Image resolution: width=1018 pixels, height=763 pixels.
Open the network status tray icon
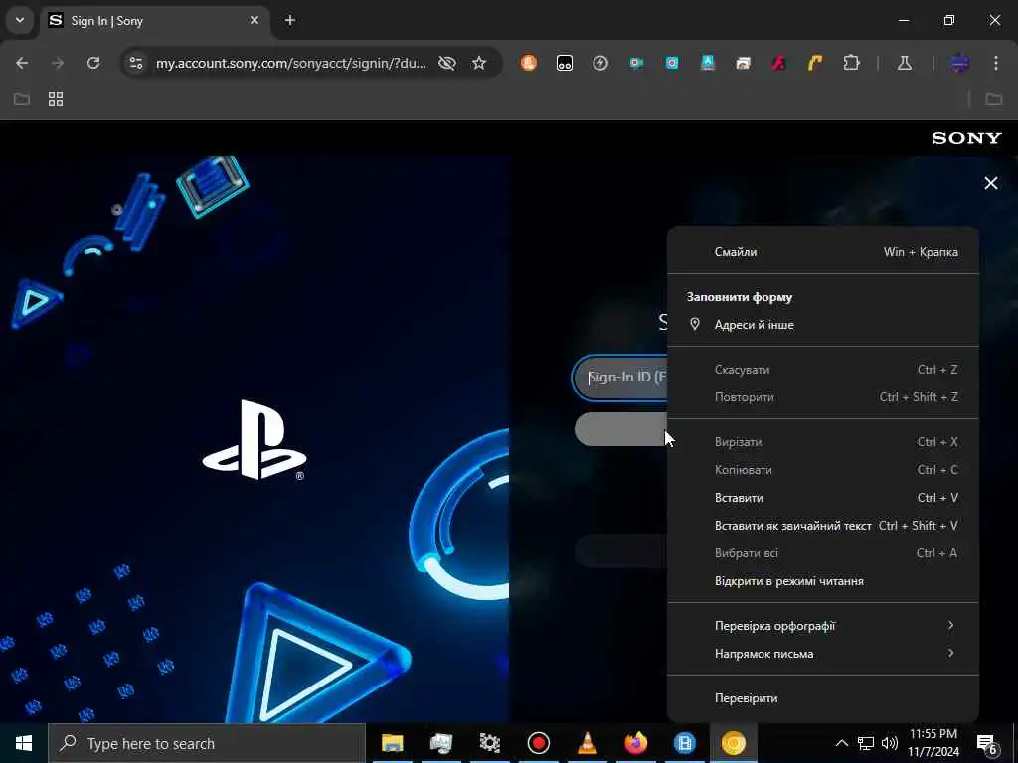(866, 743)
